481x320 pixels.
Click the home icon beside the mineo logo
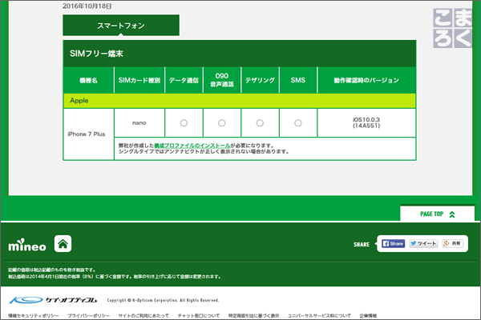(63, 244)
